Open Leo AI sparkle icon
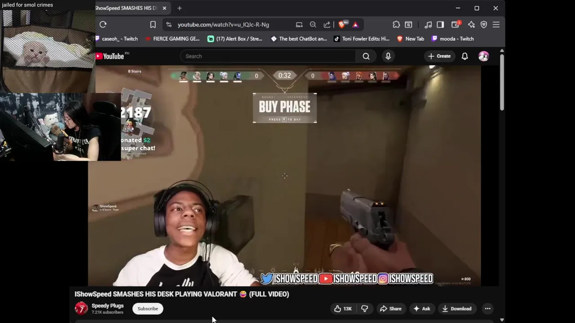The image size is (575, 323). pyautogui.click(x=471, y=25)
